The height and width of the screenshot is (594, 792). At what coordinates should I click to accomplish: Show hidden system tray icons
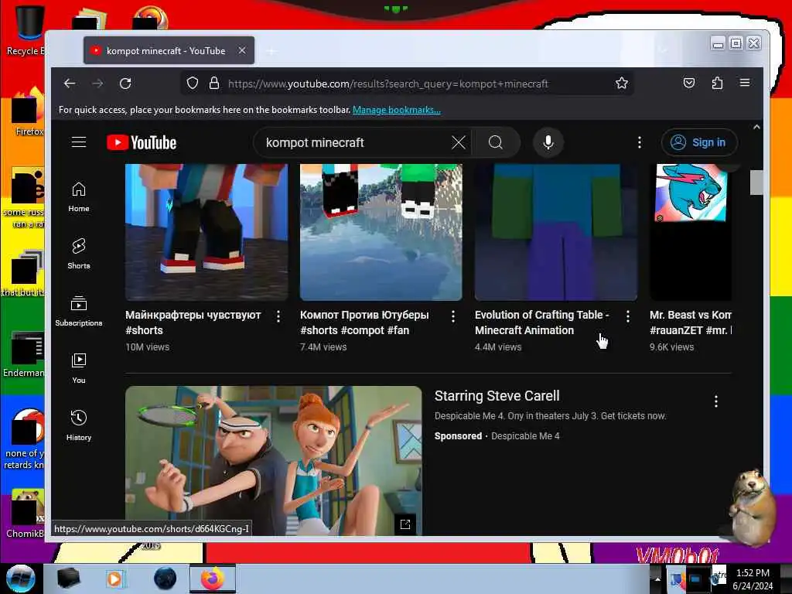(x=657, y=579)
